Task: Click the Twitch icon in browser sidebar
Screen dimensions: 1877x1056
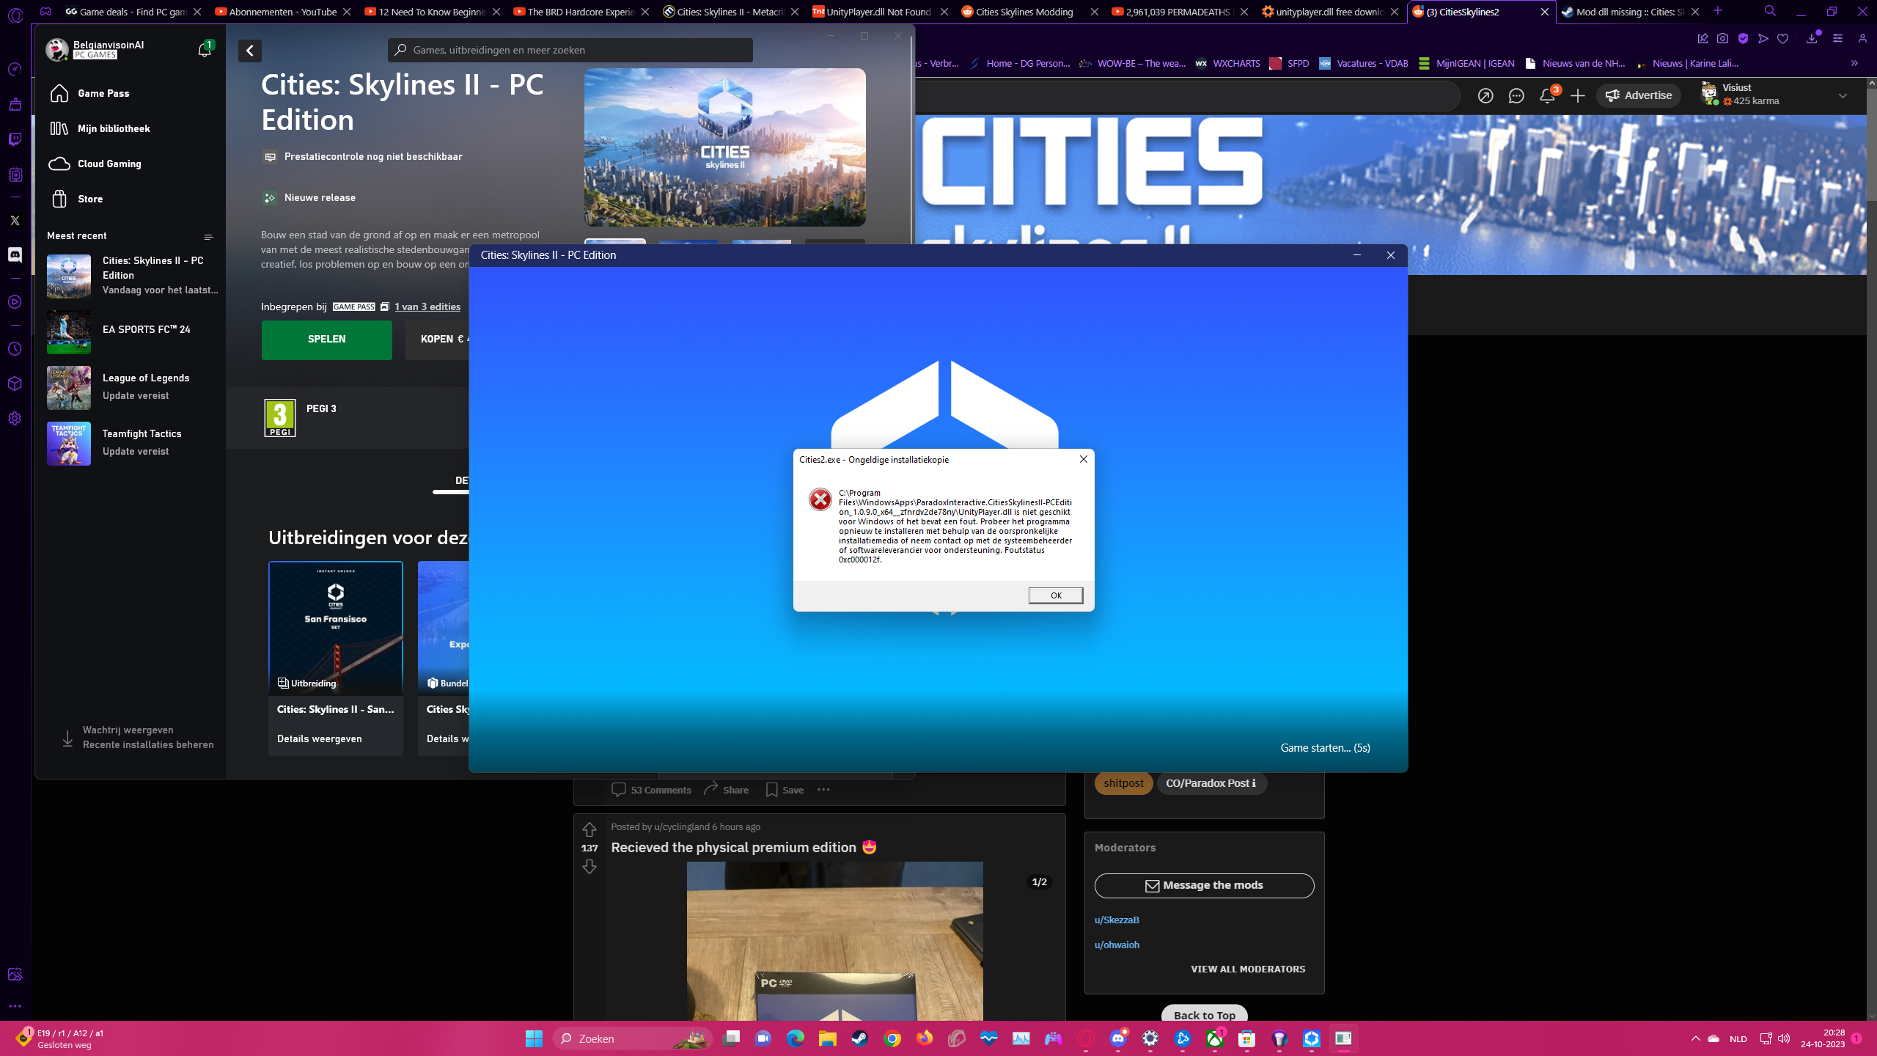Action: tap(15, 139)
